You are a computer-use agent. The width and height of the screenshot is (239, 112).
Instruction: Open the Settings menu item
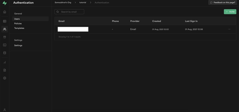coord(18,45)
